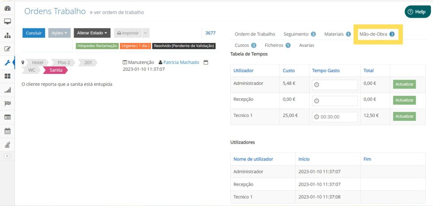Click Actualizar in the Tecnico 1 row

pyautogui.click(x=404, y=116)
